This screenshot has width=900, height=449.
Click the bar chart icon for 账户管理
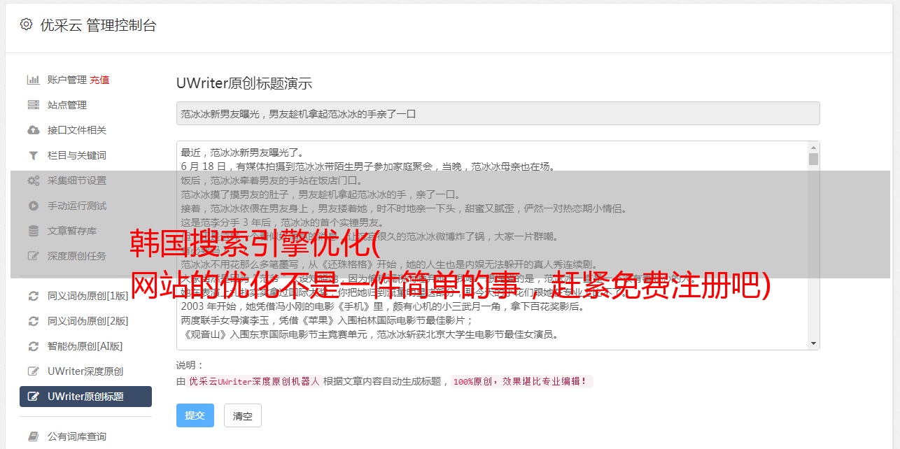pos(33,80)
